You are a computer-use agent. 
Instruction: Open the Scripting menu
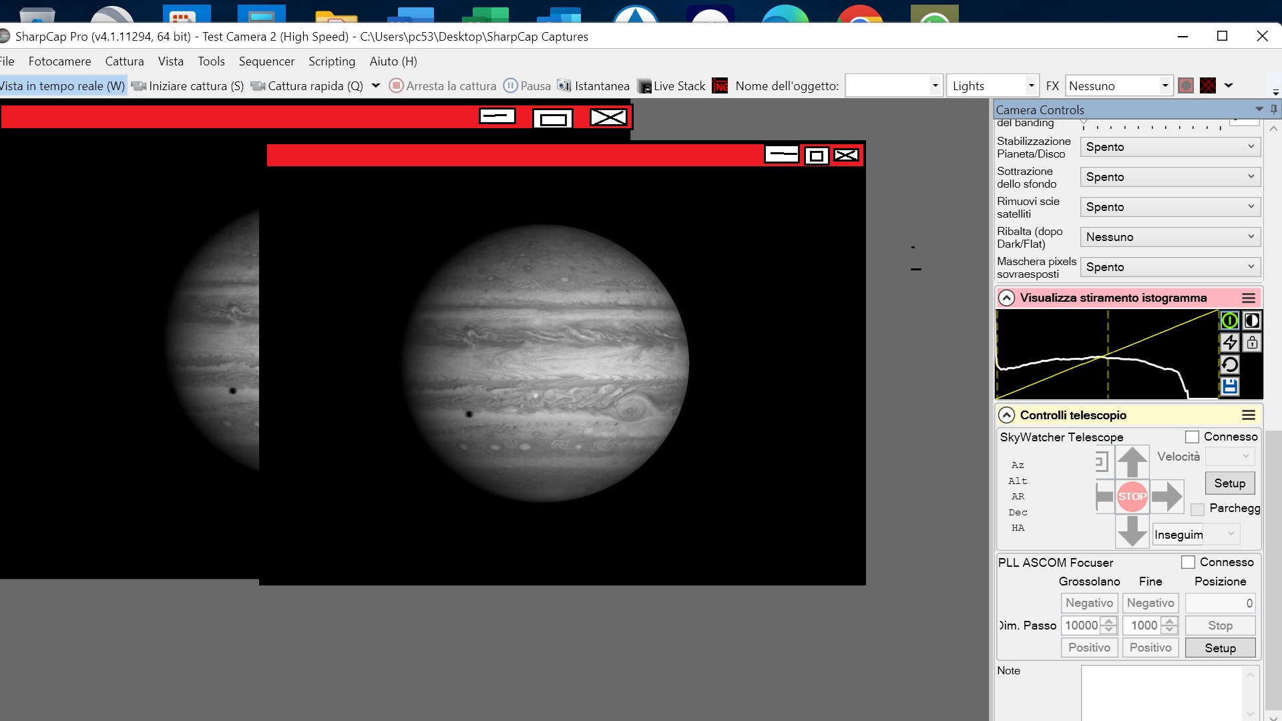[x=332, y=61]
